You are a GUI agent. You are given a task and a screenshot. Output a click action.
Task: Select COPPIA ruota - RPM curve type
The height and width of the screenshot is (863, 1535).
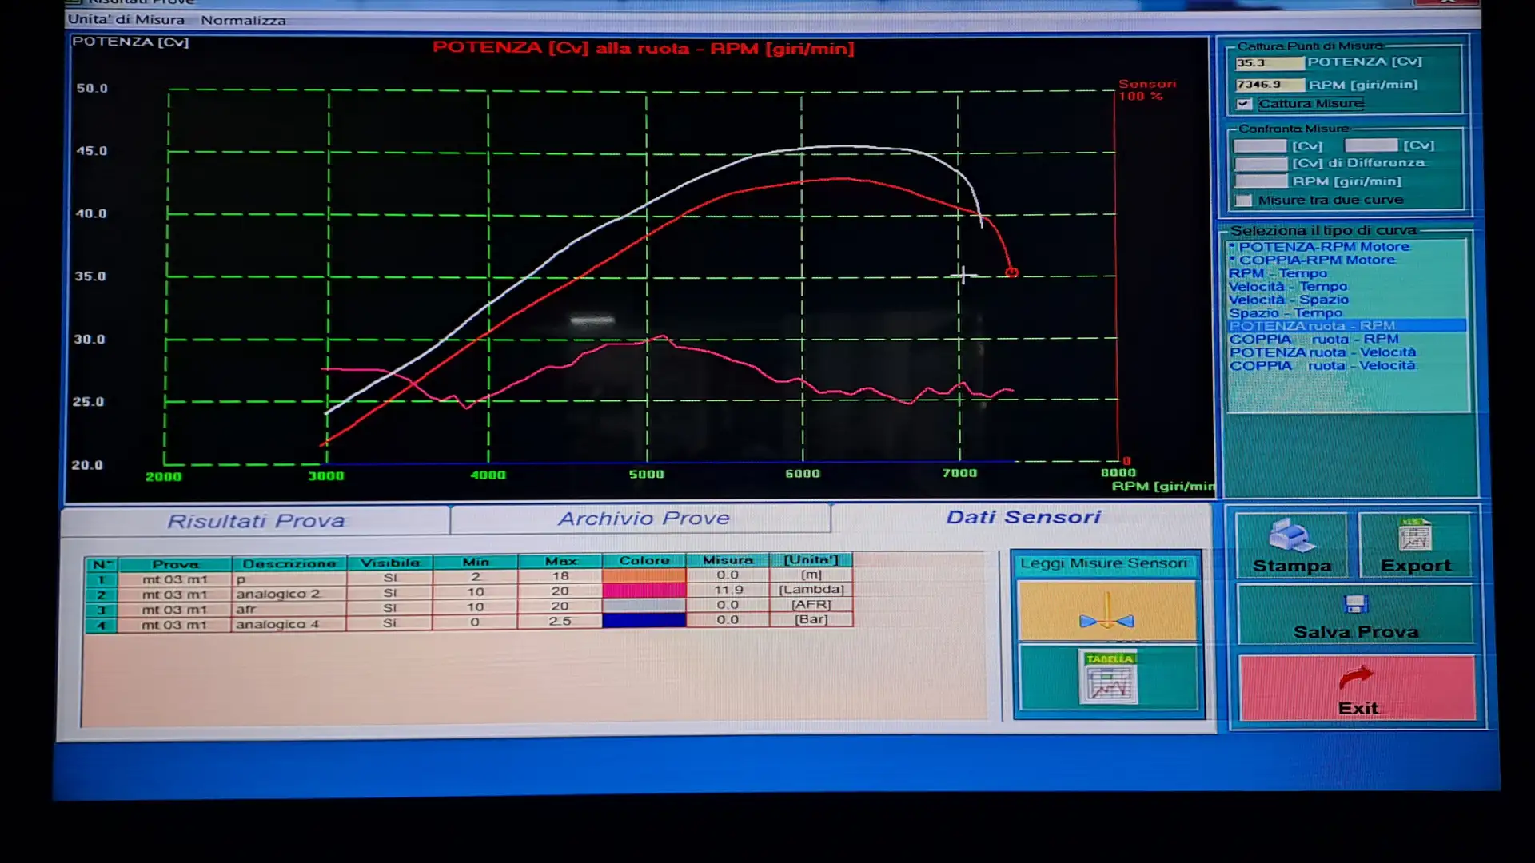1314,339
